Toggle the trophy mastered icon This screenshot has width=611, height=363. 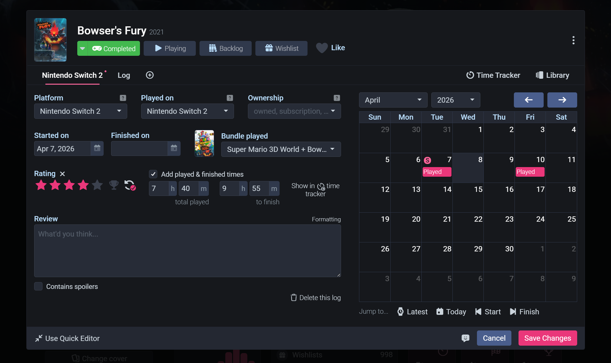[114, 185]
